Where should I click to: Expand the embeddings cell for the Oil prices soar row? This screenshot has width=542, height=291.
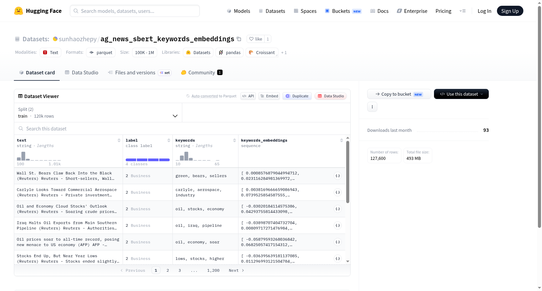click(x=338, y=242)
